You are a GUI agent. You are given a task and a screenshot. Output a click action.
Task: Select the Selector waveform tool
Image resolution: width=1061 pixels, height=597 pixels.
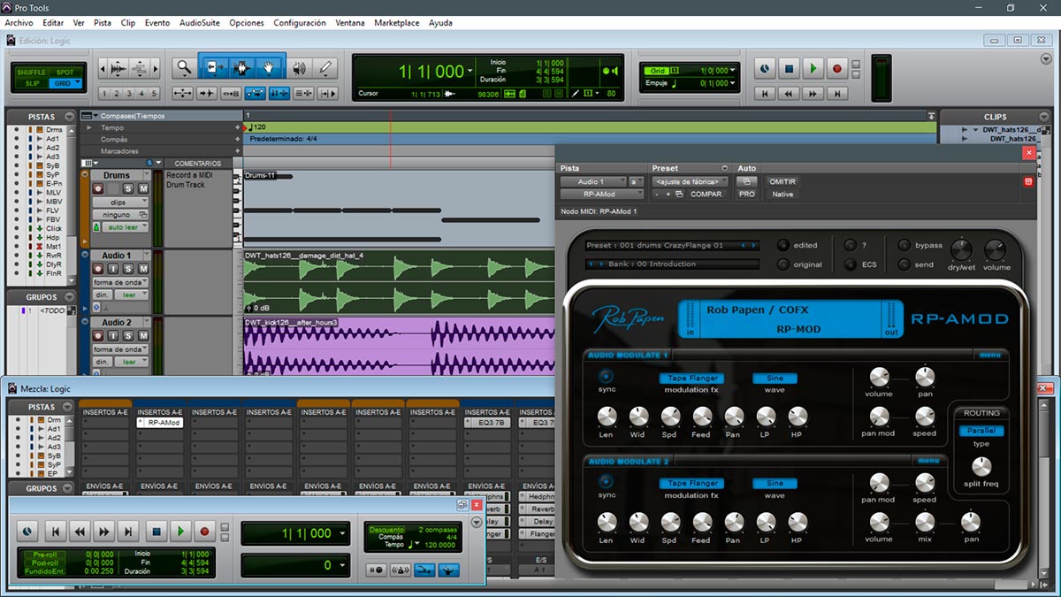coord(241,67)
